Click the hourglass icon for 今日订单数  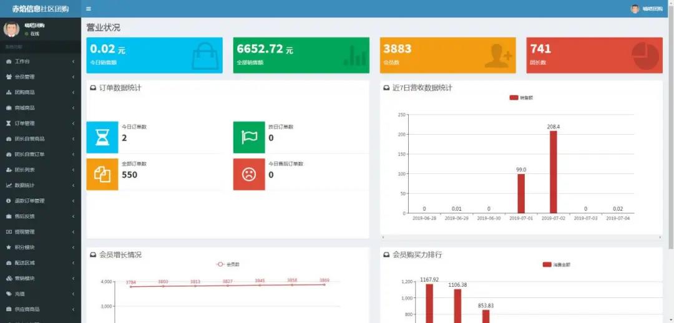click(x=102, y=137)
